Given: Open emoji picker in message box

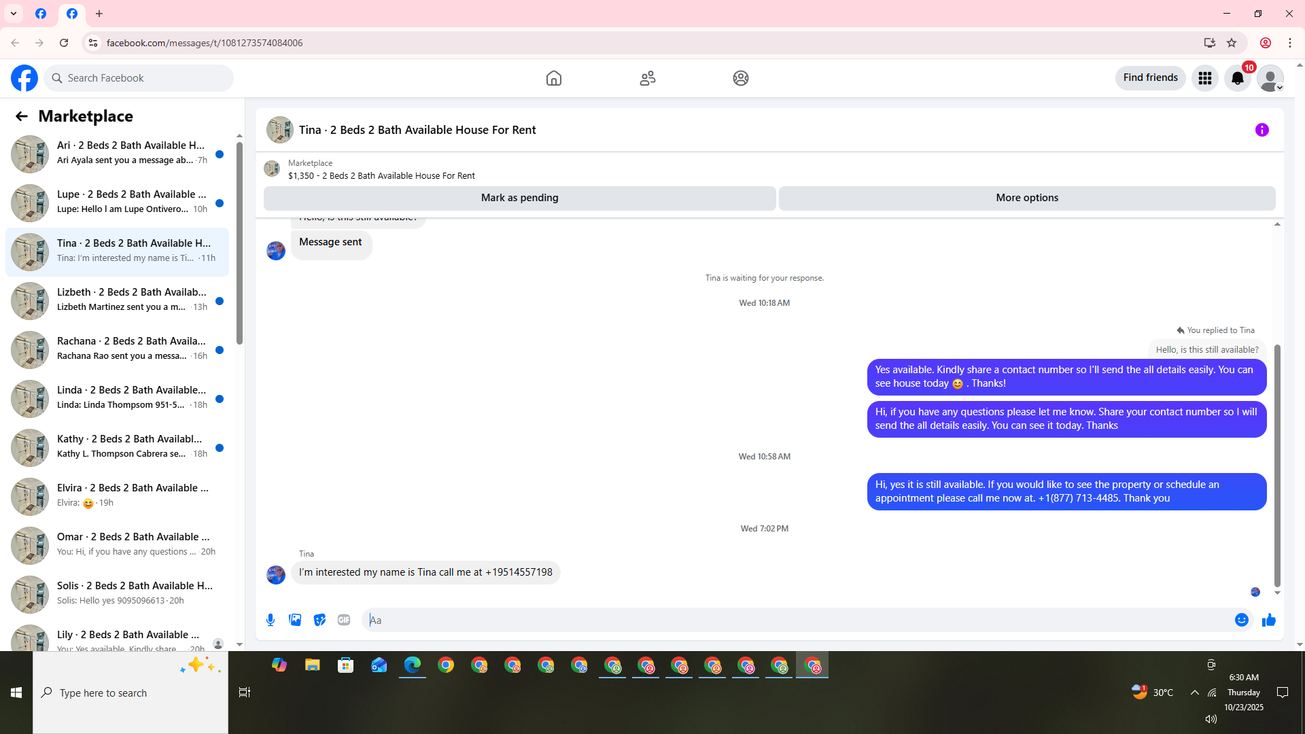Looking at the screenshot, I should coord(1241,620).
